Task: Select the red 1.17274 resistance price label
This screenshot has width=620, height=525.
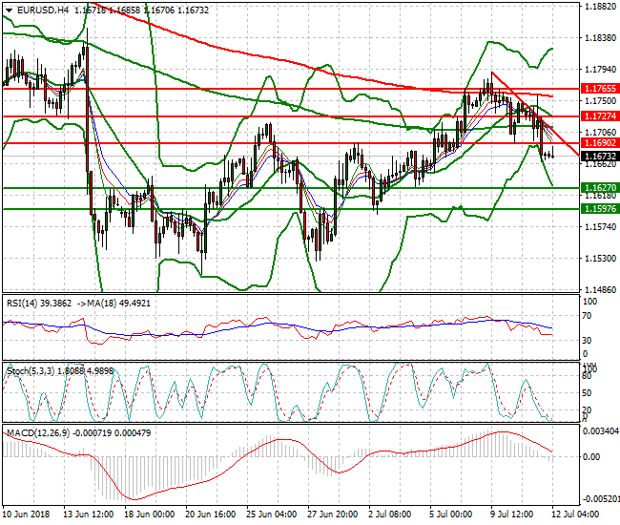Action: point(600,116)
